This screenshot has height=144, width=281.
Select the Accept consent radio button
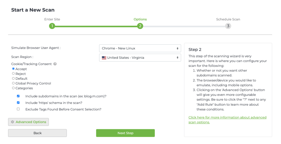13,69
